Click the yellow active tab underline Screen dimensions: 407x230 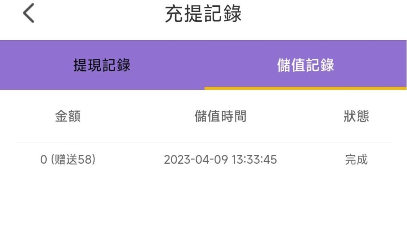click(305, 88)
